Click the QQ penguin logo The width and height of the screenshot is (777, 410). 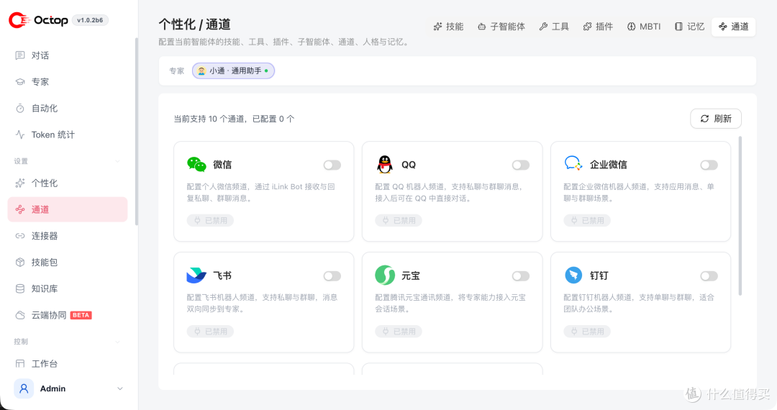tap(384, 165)
